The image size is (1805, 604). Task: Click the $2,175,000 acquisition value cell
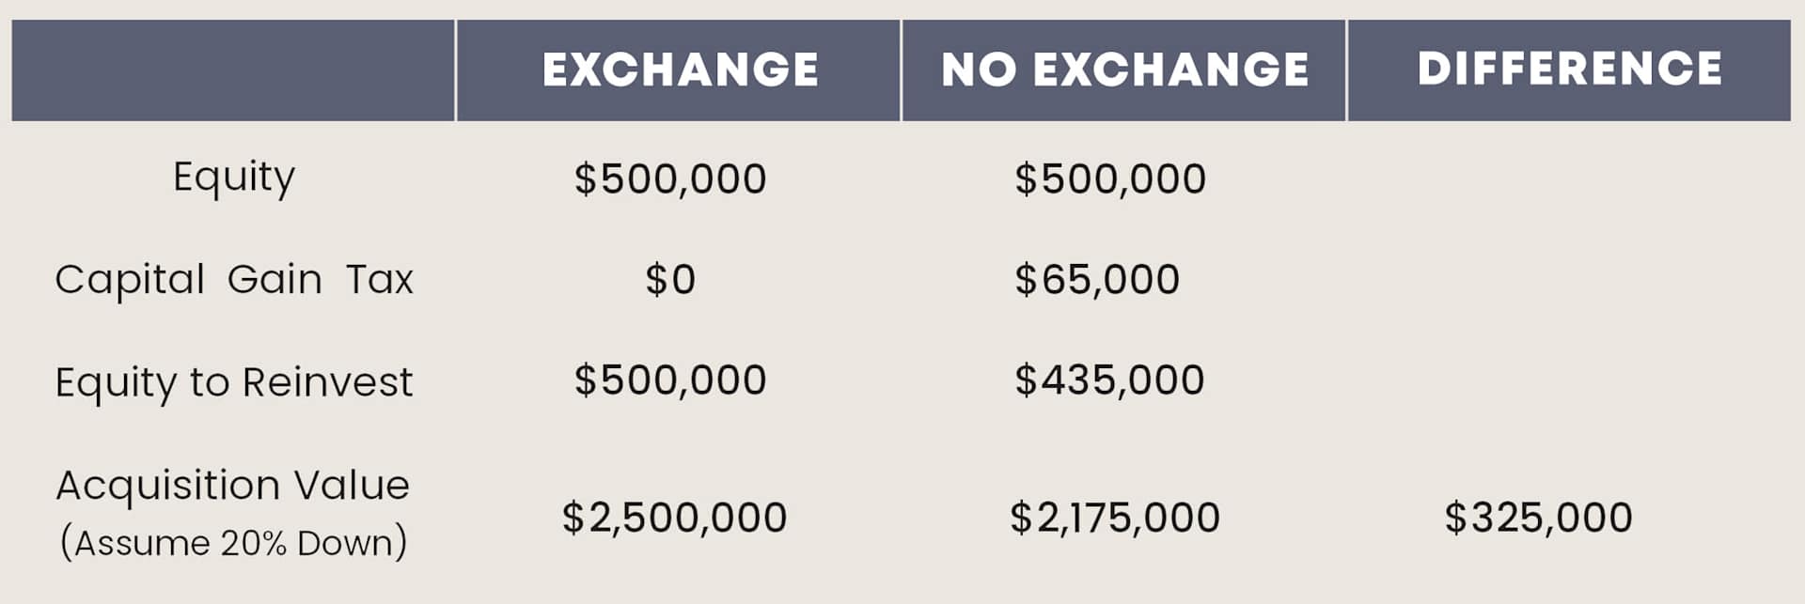tap(1115, 518)
